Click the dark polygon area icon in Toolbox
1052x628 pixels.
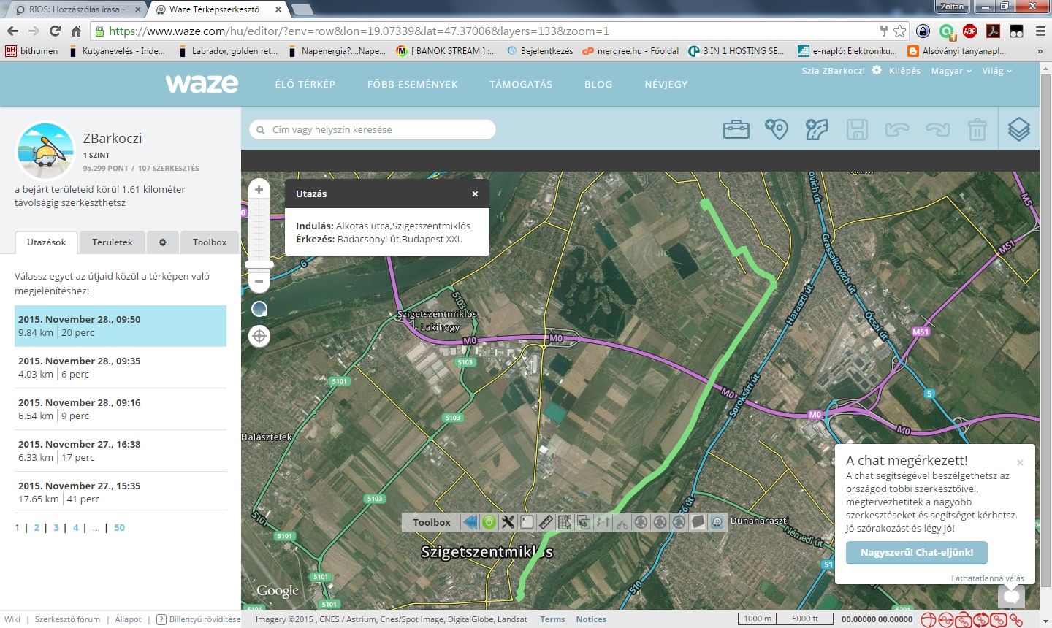pyautogui.click(x=698, y=522)
